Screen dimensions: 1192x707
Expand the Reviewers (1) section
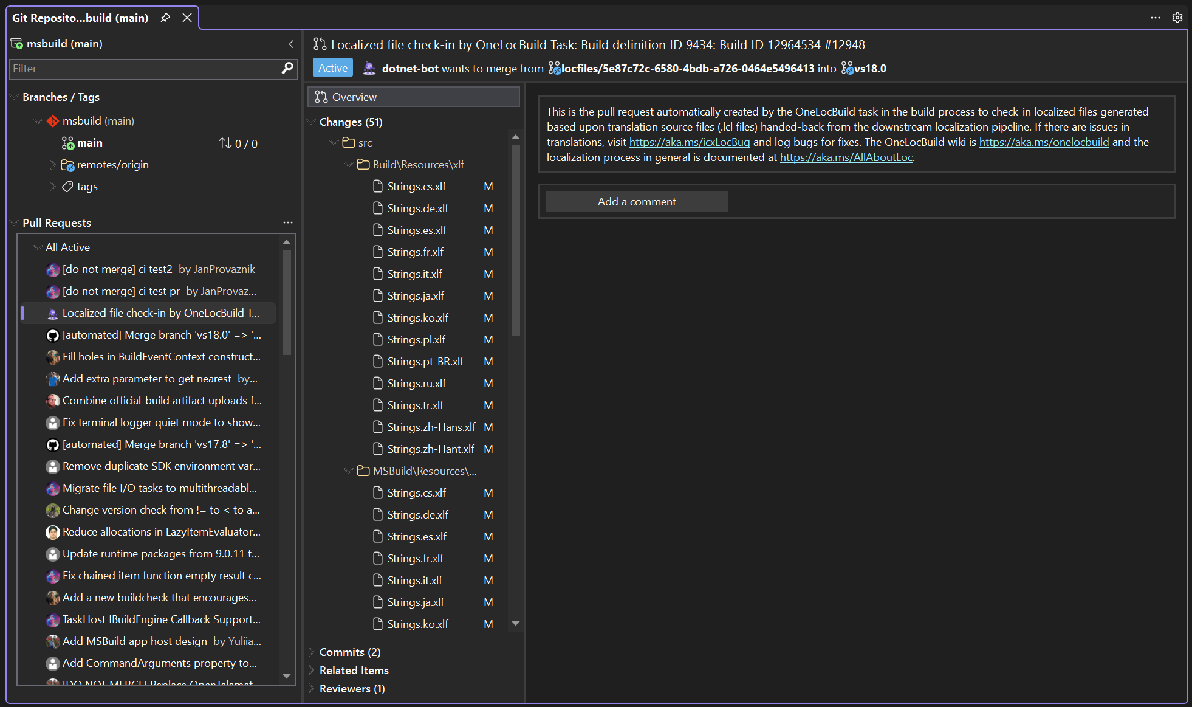(311, 689)
